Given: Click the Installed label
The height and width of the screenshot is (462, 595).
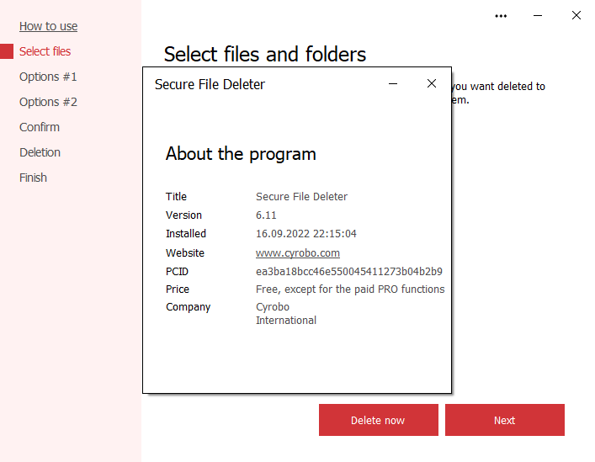Looking at the screenshot, I should tap(185, 234).
